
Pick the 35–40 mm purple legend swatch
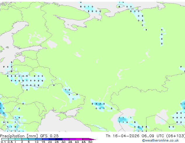point(72,139)
